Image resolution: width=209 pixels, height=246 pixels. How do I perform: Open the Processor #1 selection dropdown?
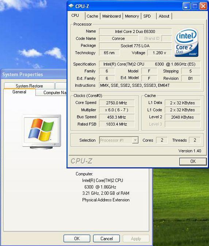coord(135,140)
